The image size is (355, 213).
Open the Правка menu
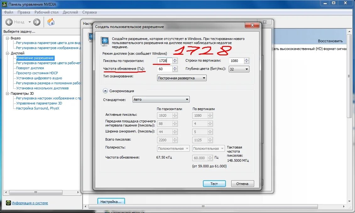[x=24, y=12]
